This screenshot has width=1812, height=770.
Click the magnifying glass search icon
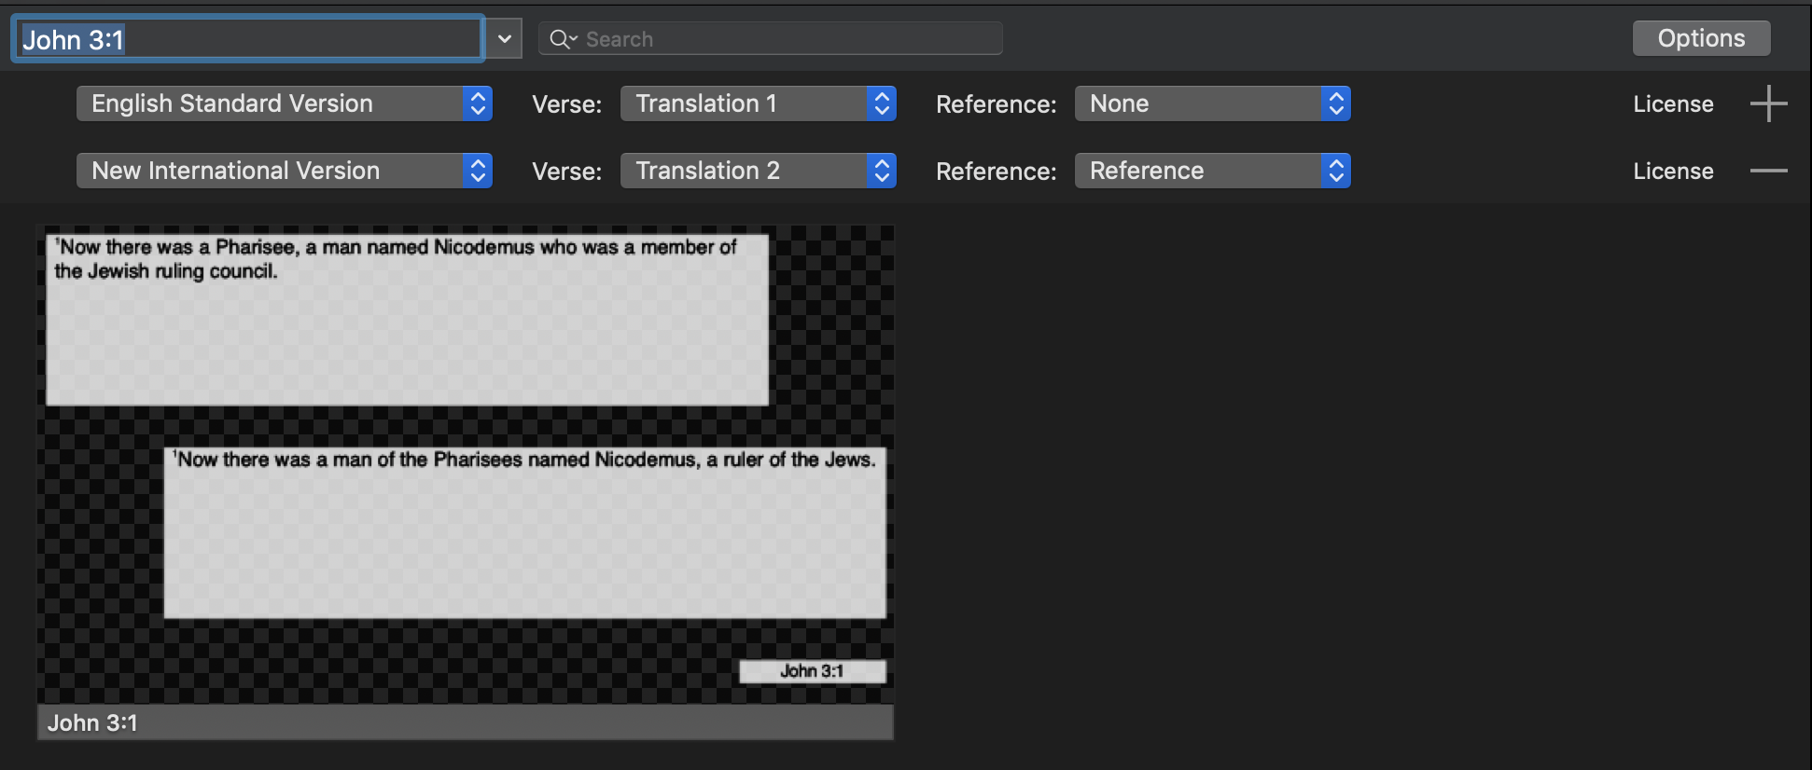(562, 39)
